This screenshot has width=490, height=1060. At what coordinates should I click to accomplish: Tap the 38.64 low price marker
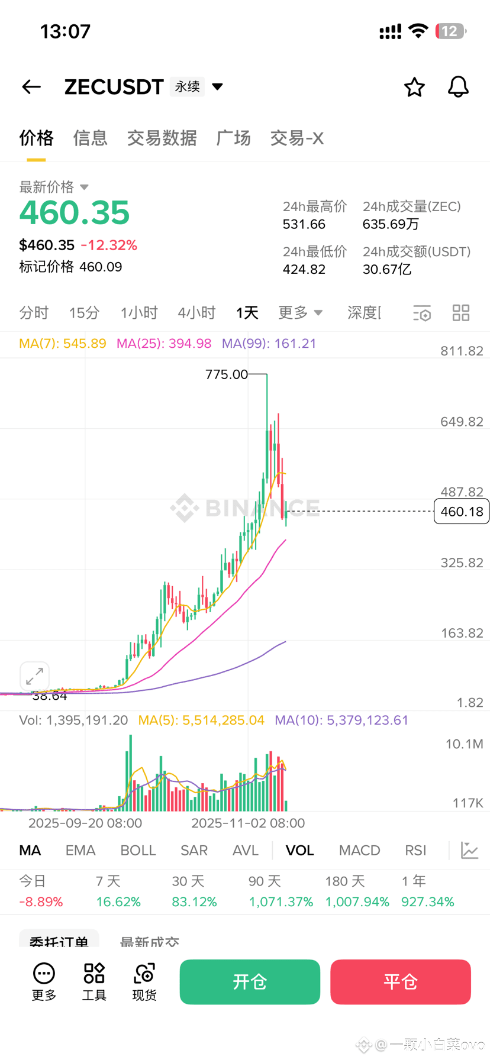(x=50, y=696)
